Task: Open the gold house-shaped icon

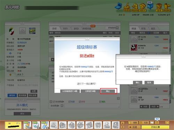Action: point(143,7)
